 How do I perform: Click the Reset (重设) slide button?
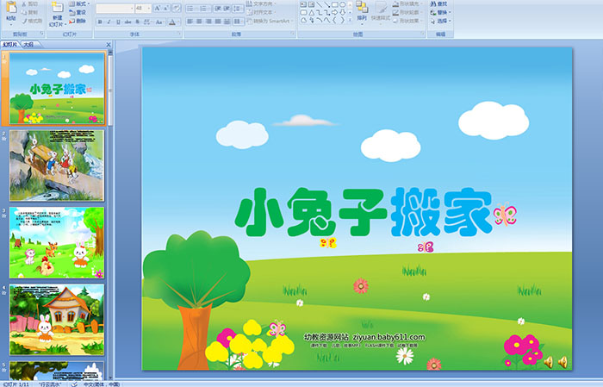pyautogui.click(x=80, y=13)
